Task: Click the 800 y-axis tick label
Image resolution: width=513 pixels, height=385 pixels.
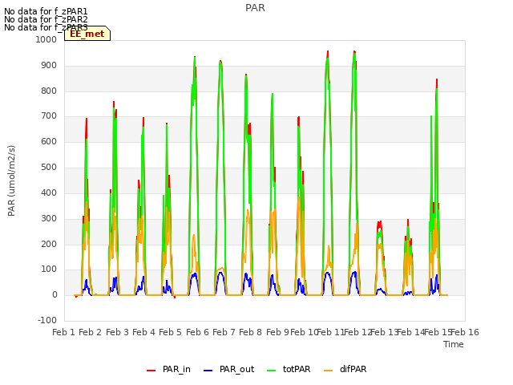Action: [x=49, y=91]
